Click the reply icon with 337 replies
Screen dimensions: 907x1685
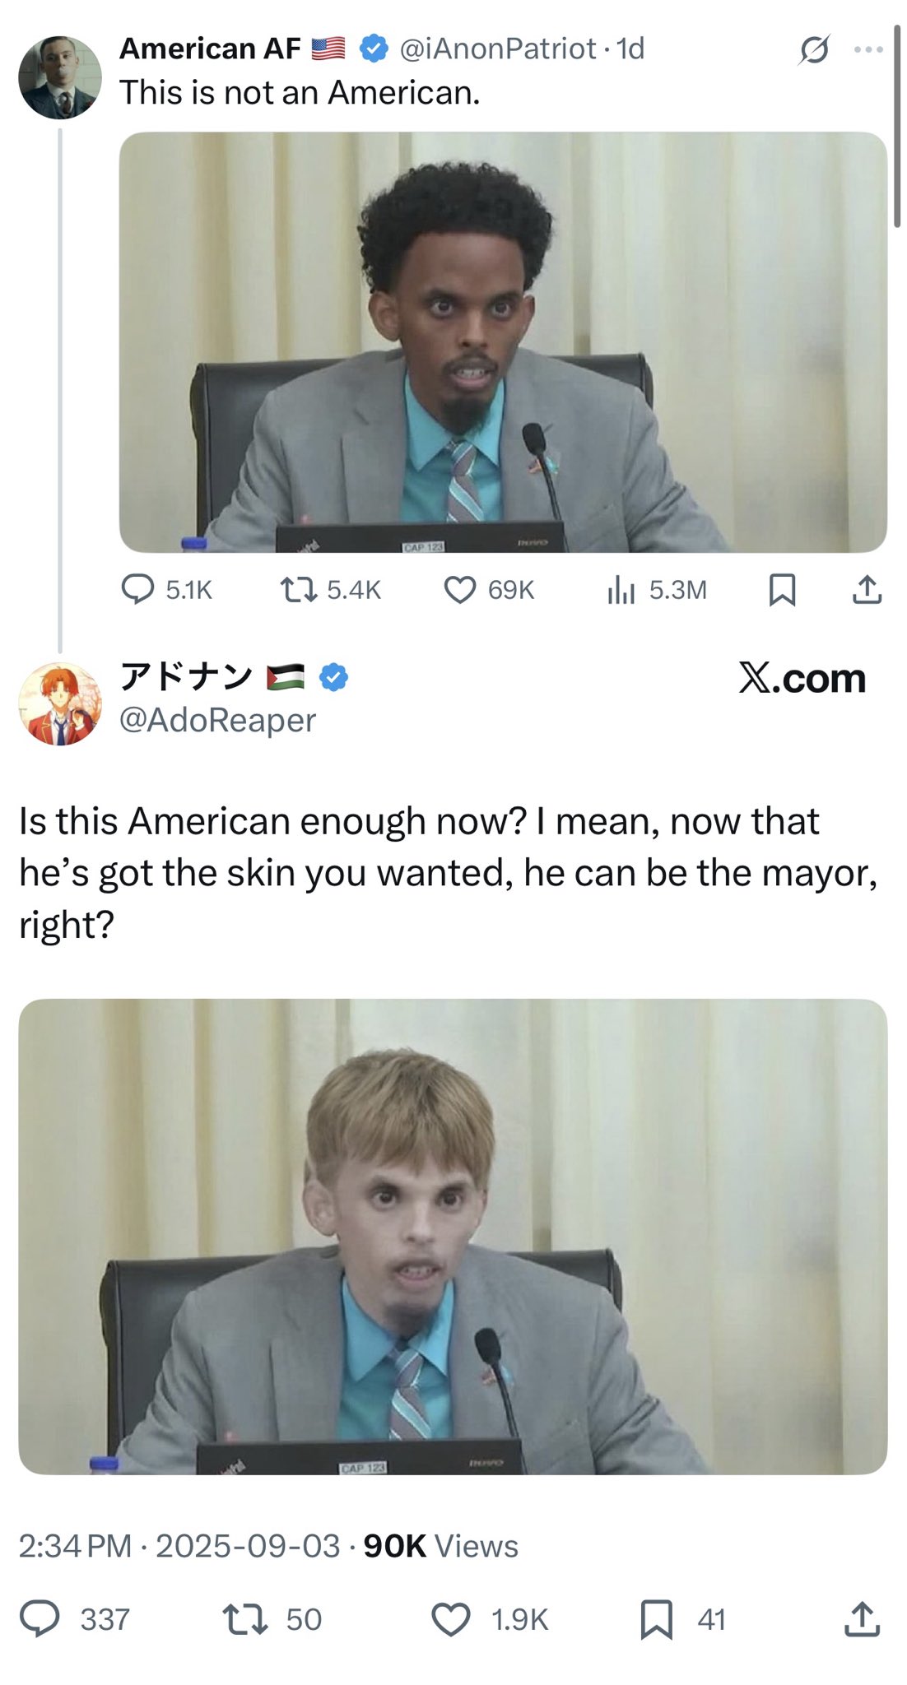(40, 1618)
